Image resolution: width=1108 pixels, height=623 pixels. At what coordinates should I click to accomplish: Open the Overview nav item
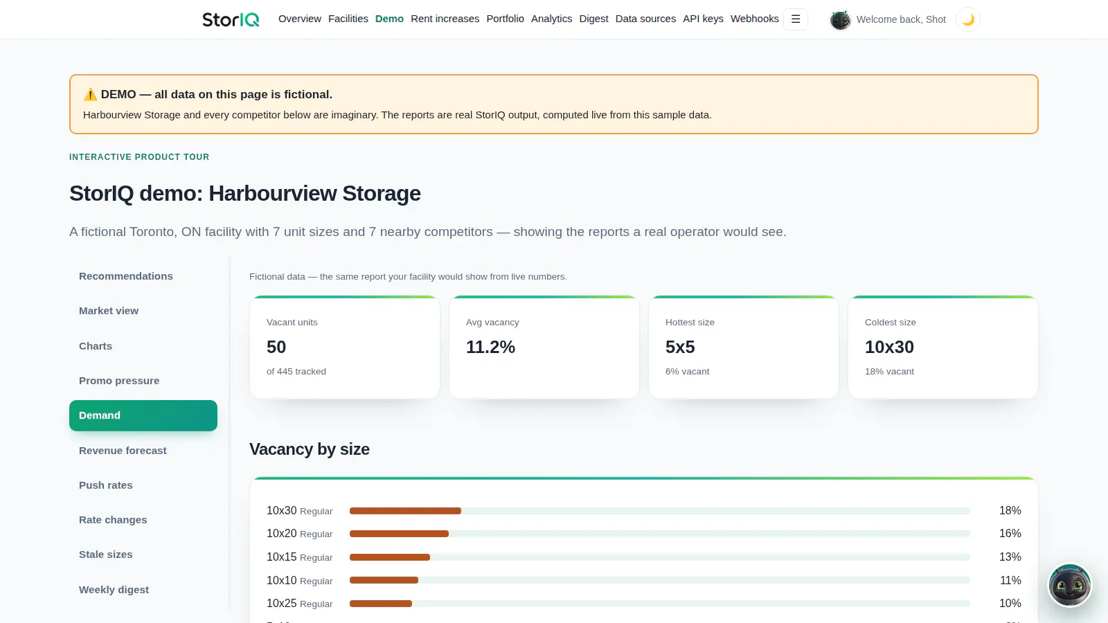[x=300, y=19]
